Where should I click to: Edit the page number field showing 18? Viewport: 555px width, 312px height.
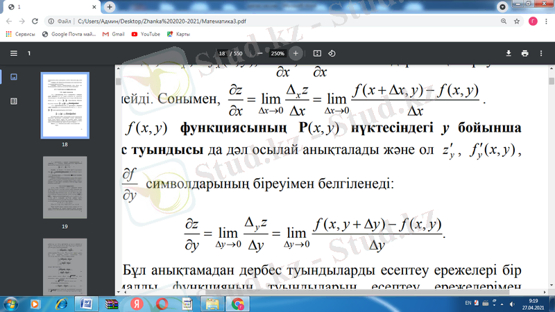tap(223, 53)
